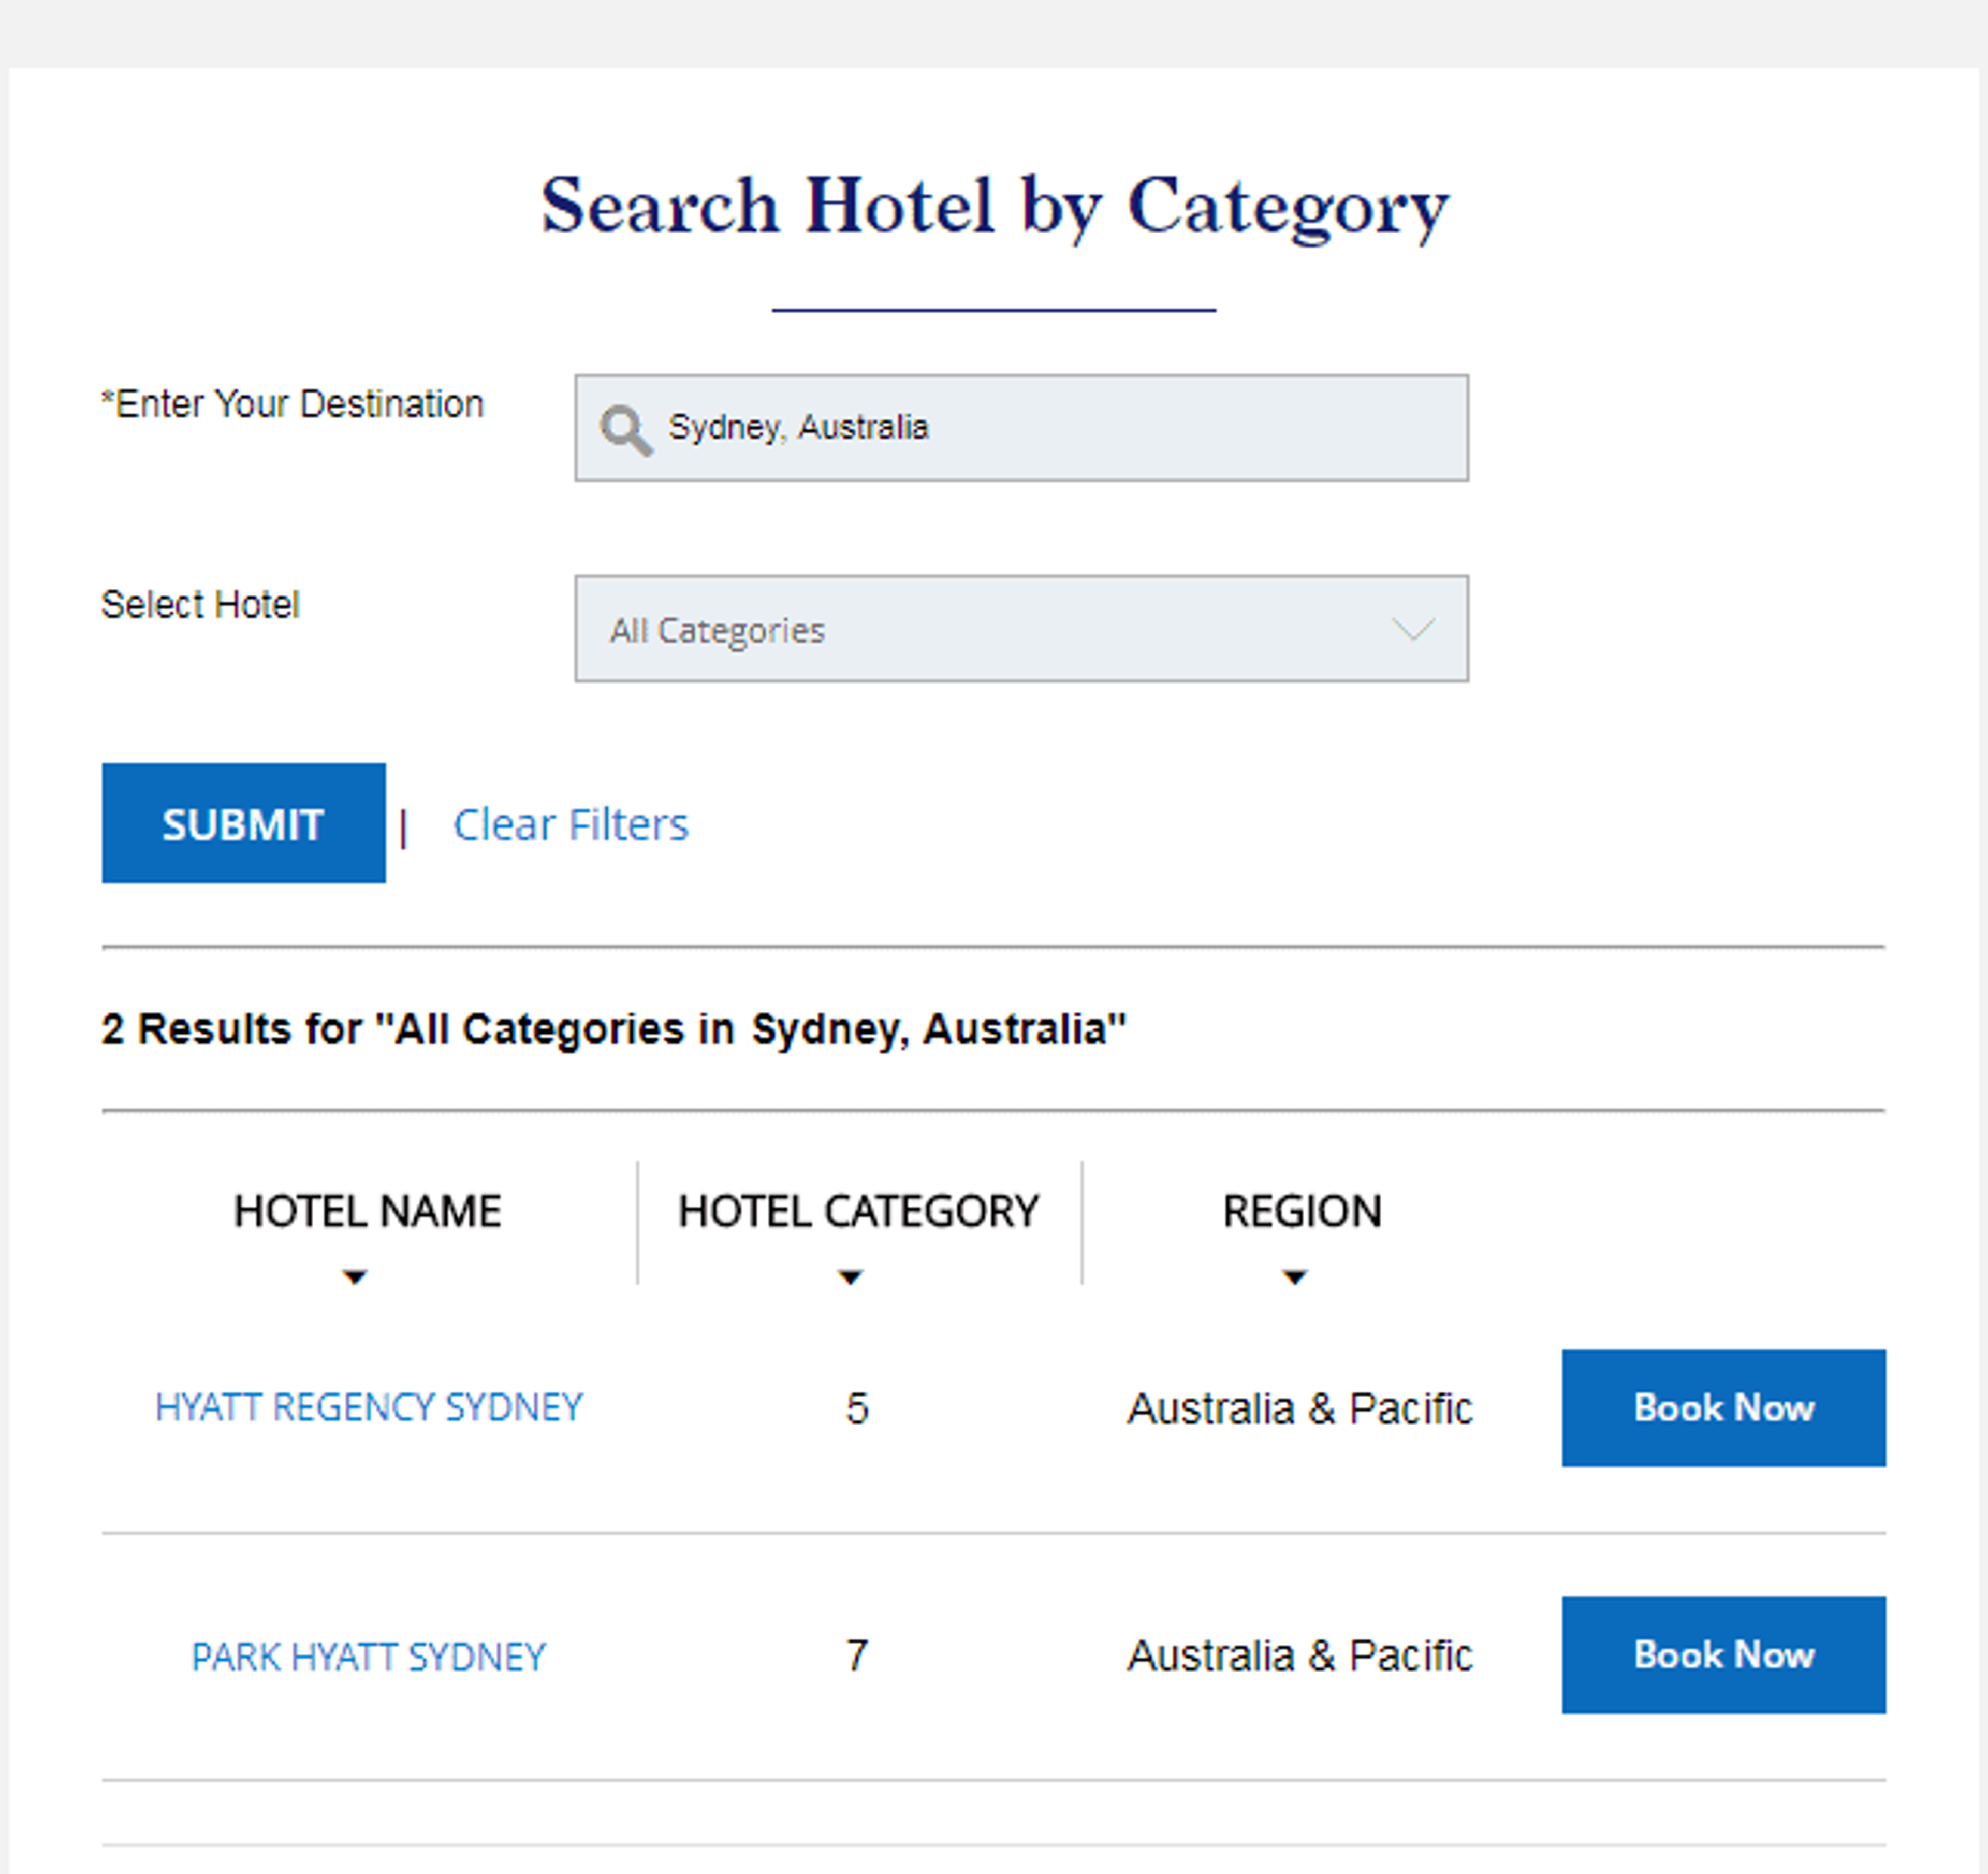
Task: Click the Enter Your Destination label
Action: pos(292,404)
